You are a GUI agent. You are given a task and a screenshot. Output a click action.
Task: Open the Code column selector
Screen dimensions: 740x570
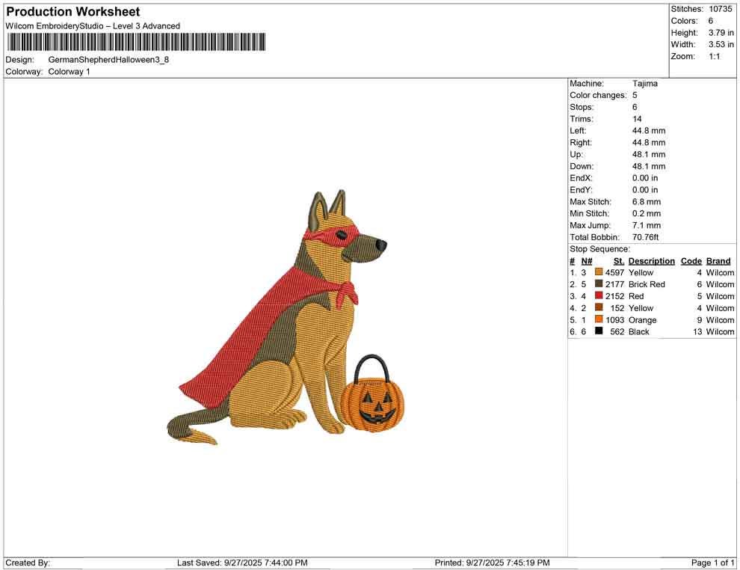[691, 260]
